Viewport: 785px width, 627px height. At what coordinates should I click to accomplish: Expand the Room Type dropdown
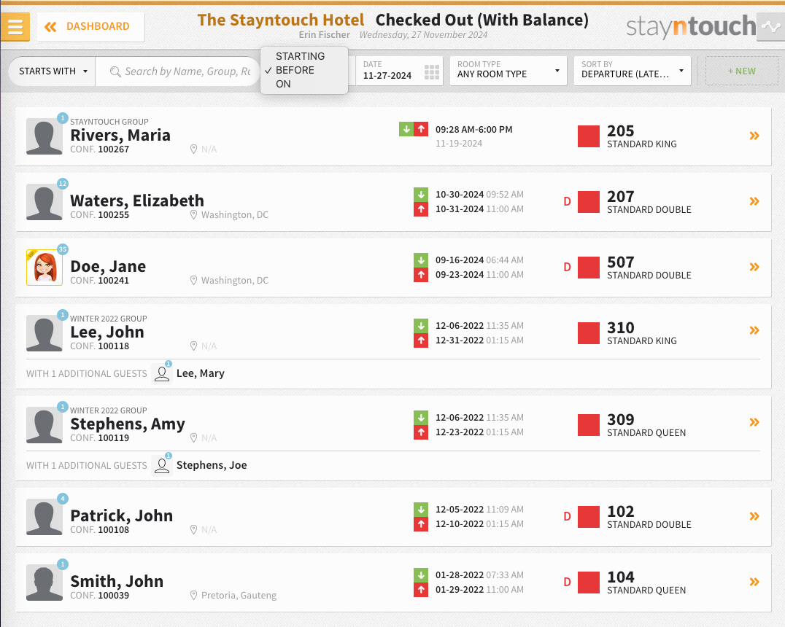coord(508,71)
